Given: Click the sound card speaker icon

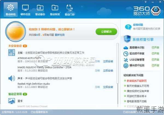Looking at the screenshot, I should click(x=11, y=78).
